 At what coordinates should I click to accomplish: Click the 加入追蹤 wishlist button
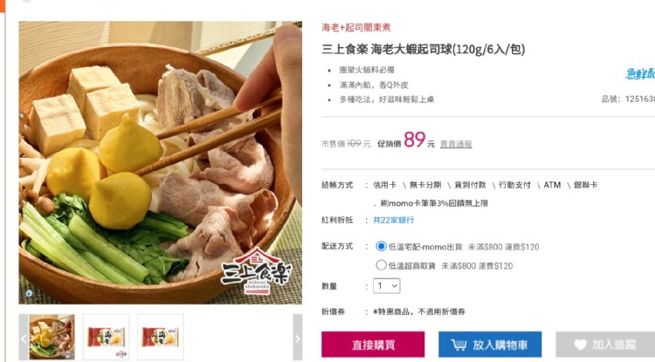click(x=605, y=345)
